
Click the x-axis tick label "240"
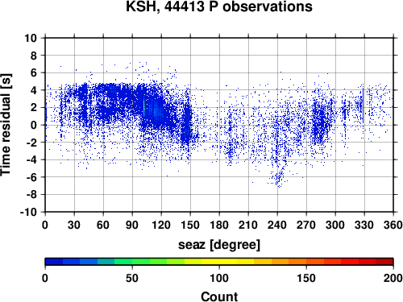(x=277, y=225)
